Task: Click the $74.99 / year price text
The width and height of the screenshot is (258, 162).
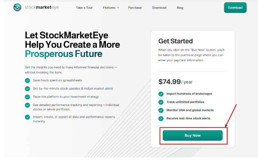Action: point(175,82)
